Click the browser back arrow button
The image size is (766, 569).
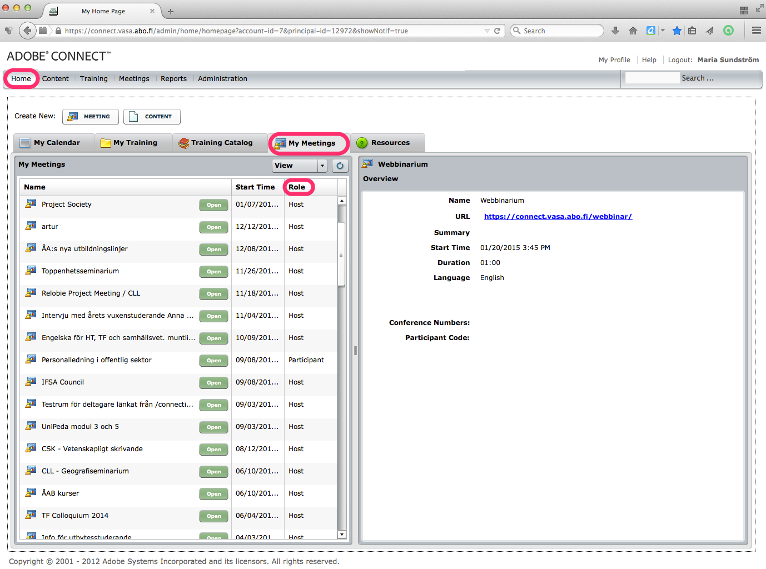(27, 31)
